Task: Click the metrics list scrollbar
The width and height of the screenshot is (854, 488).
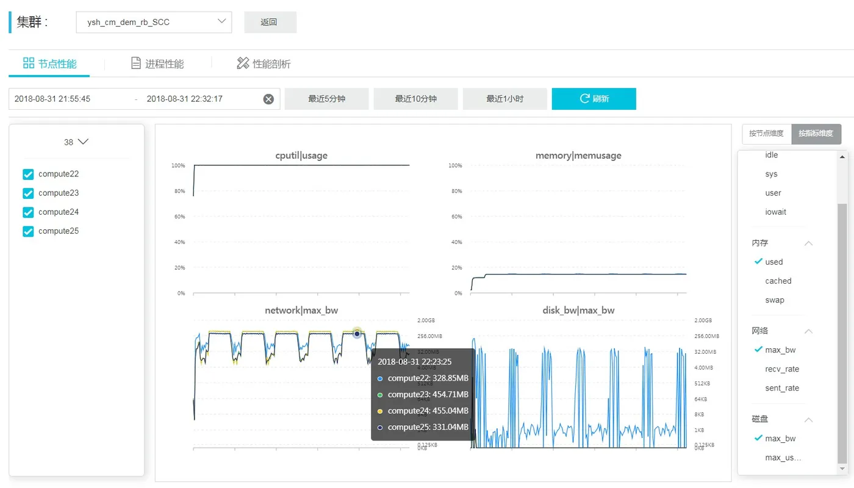Action: (x=842, y=333)
